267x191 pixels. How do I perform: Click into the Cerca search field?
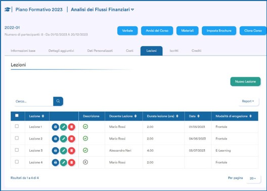(x=33, y=102)
